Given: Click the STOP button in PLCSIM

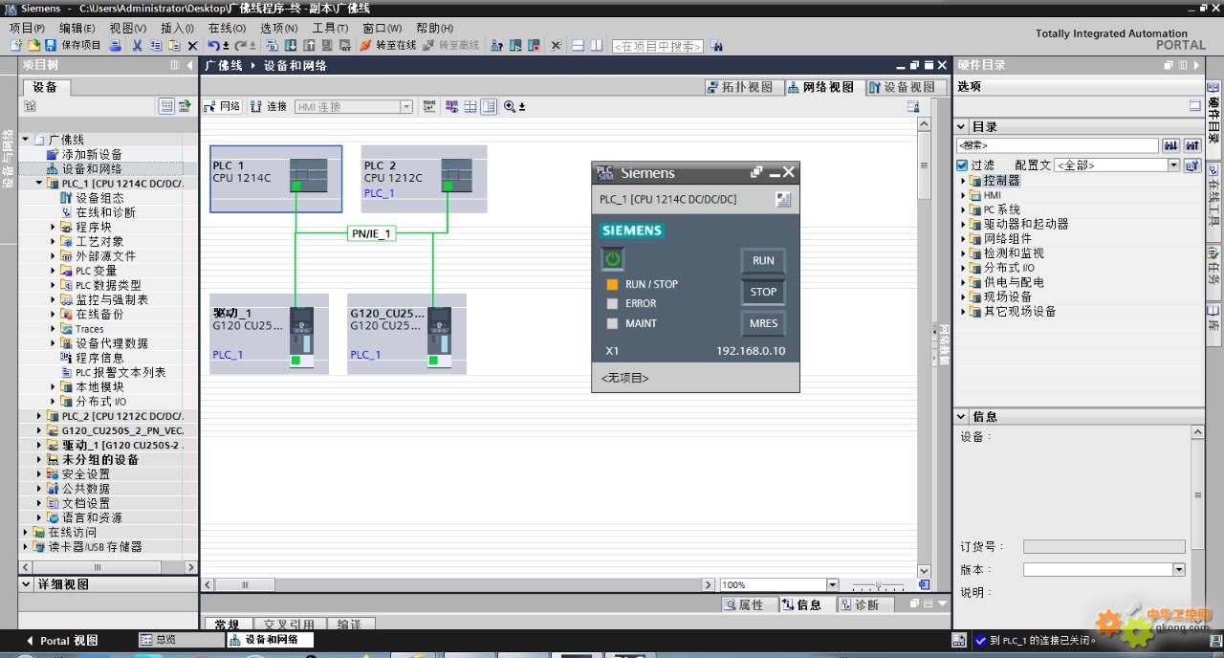Looking at the screenshot, I should coord(763,292).
